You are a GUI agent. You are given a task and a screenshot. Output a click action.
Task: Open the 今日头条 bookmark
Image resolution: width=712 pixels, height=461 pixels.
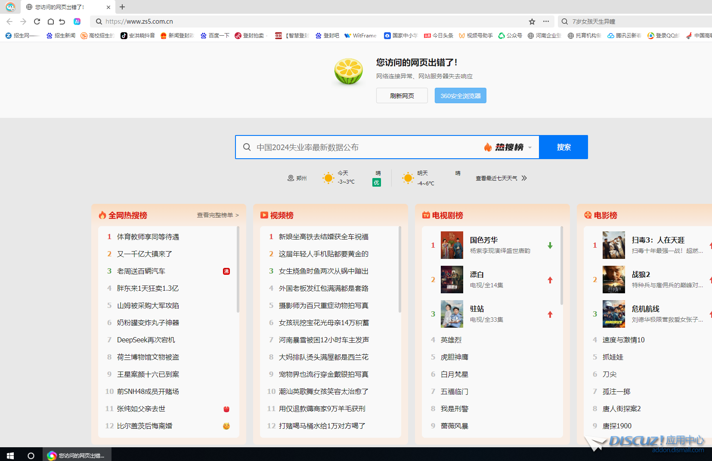click(x=439, y=36)
